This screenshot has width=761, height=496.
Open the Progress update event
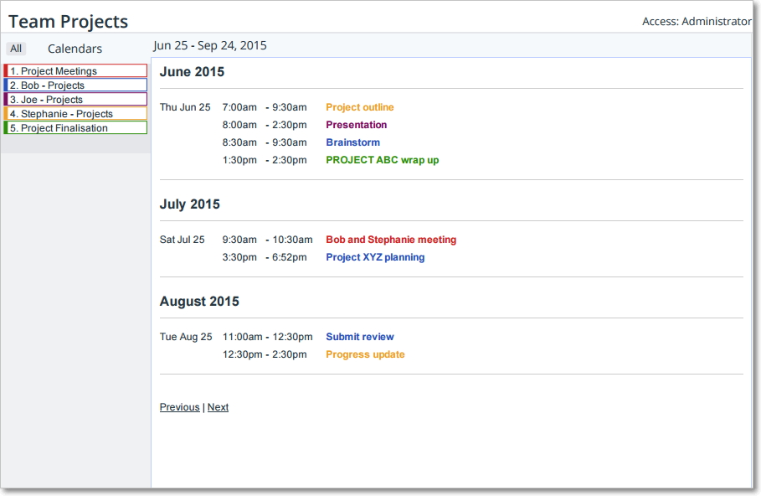365,354
